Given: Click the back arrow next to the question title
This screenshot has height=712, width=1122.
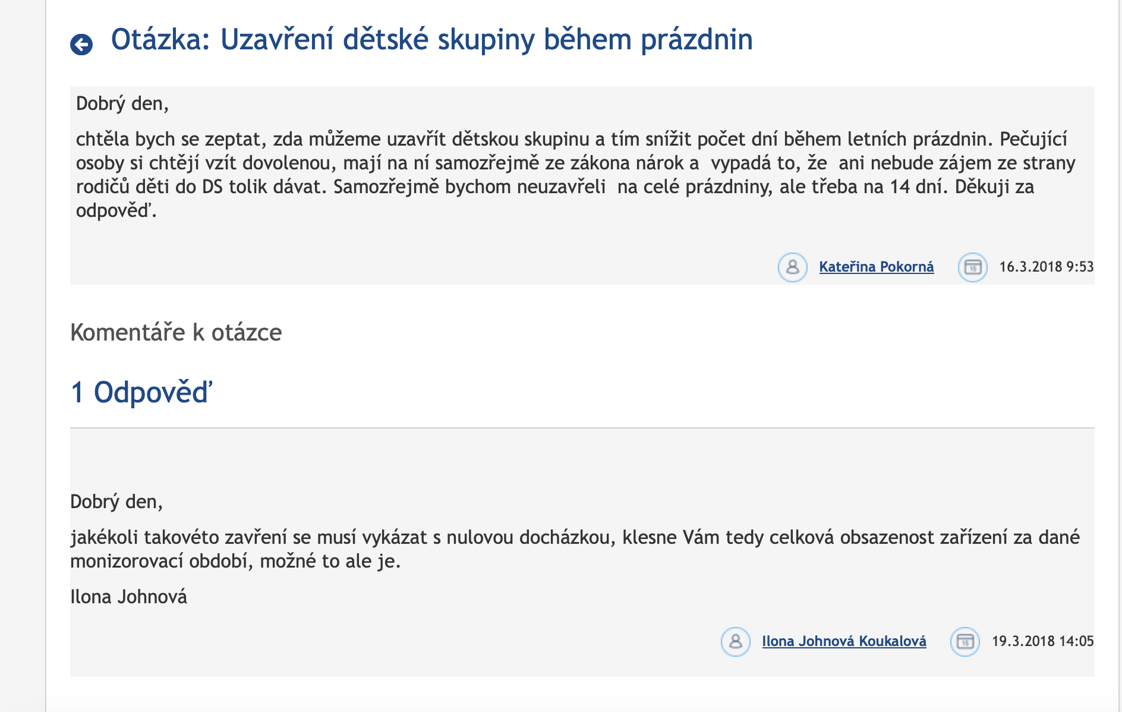Looking at the screenshot, I should pos(81,45).
